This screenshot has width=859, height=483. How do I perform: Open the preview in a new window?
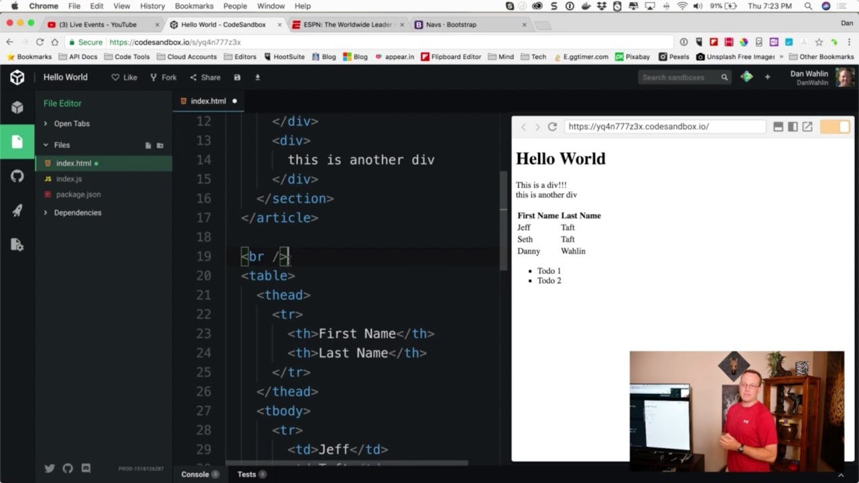[807, 127]
